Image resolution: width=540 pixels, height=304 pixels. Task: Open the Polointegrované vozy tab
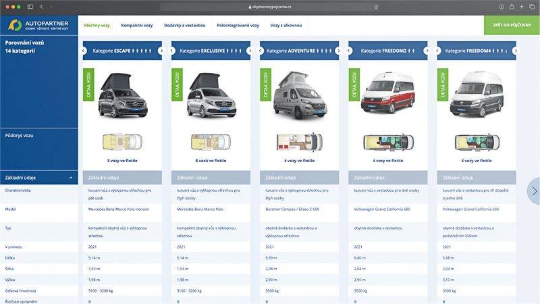(238, 26)
